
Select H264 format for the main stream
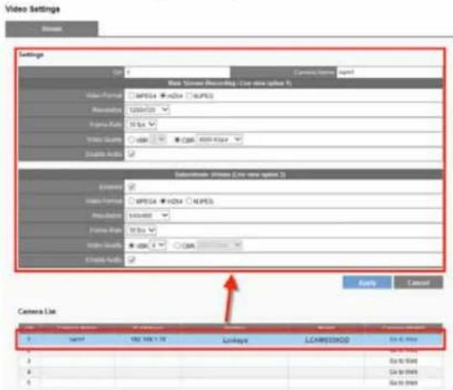(x=164, y=96)
